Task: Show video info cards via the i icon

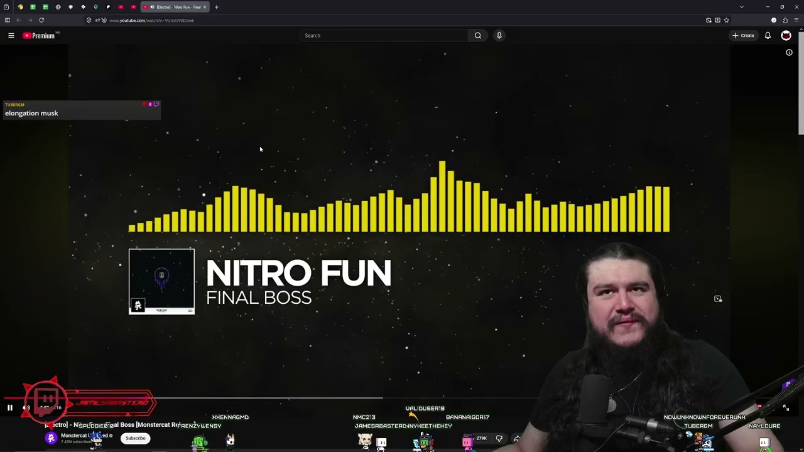Action: pyautogui.click(x=790, y=53)
